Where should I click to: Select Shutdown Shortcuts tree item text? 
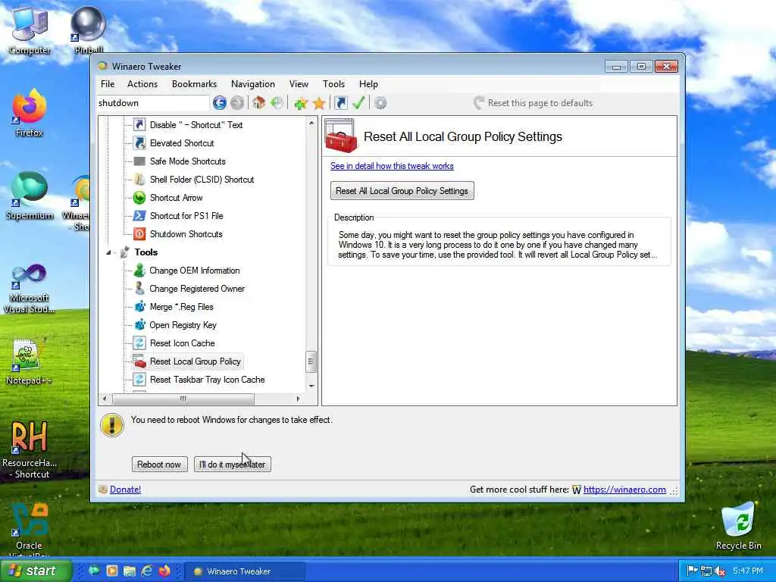(186, 234)
